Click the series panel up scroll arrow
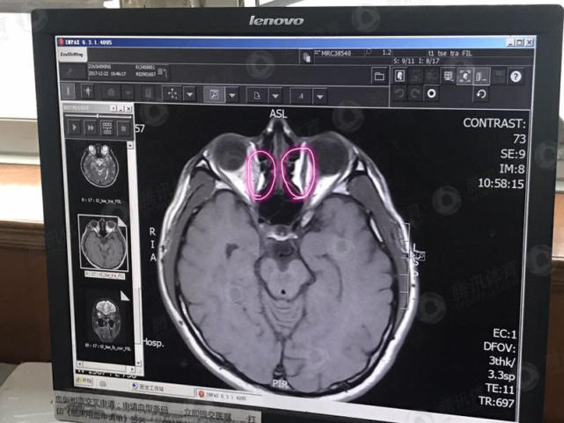Screen dimensions: 564x423 [x=130, y=145]
